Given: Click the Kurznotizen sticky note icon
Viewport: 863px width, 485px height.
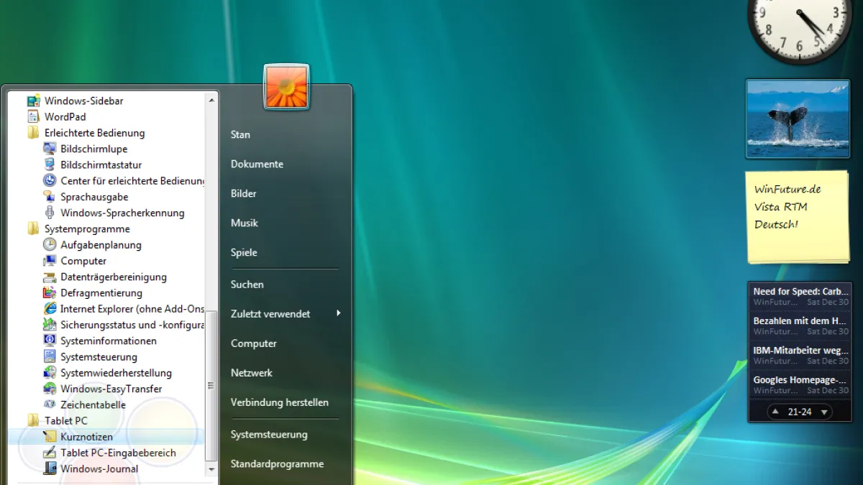Looking at the screenshot, I should tap(49, 436).
